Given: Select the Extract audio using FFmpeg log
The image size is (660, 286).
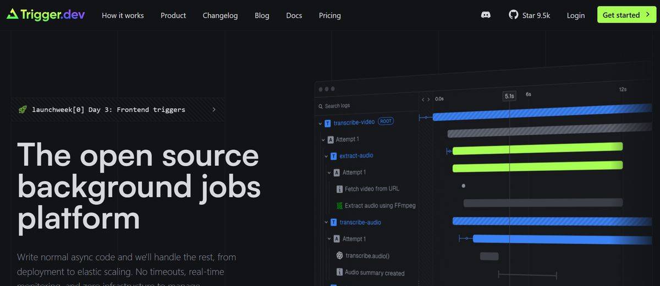Looking at the screenshot, I should coord(380,206).
